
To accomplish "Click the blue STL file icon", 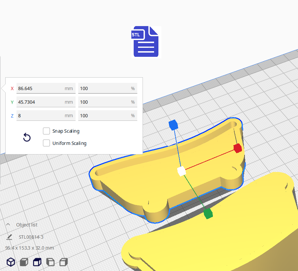I will 146,42.
